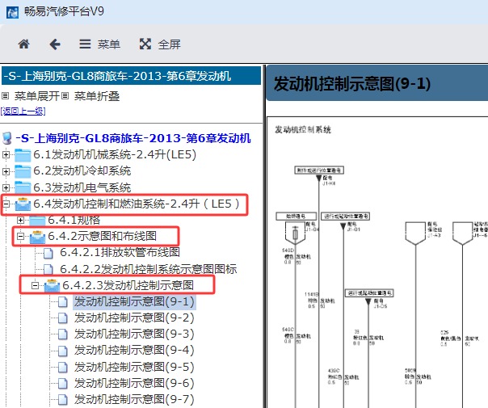Screen dimensions: 488x408
Task: Open 6.1发动机机械系统-2.4升(LE5) item
Action: point(115,154)
